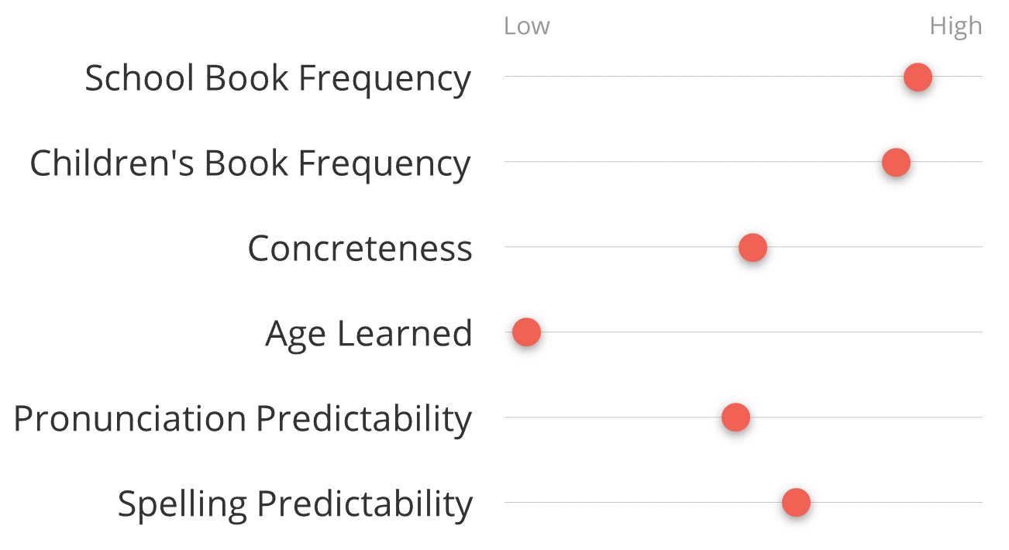Click the Pronunciation Predictability label
This screenshot has height=550, width=1009.
(x=243, y=419)
